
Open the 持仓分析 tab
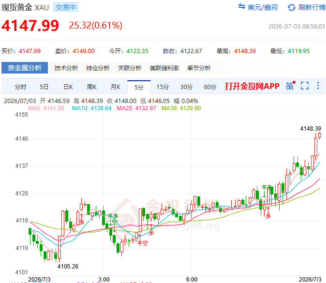tap(98, 68)
